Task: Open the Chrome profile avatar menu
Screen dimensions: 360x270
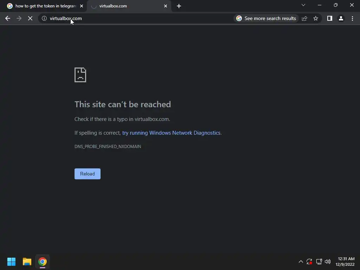Action: (341, 18)
